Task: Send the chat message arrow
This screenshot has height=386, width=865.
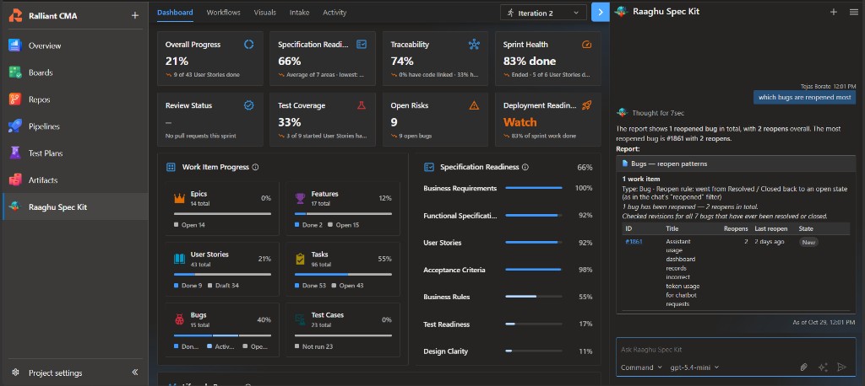Action: (841, 367)
